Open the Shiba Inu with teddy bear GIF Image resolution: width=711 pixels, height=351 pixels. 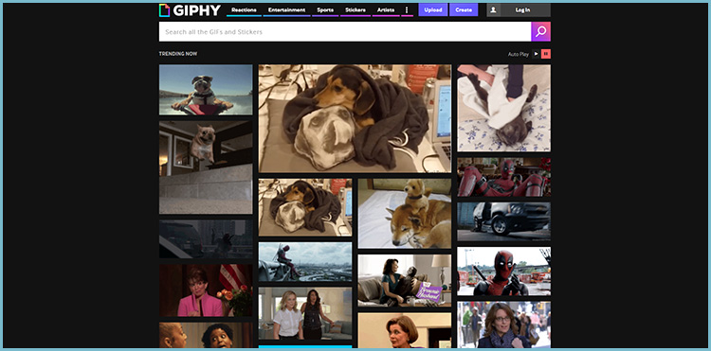coord(405,214)
